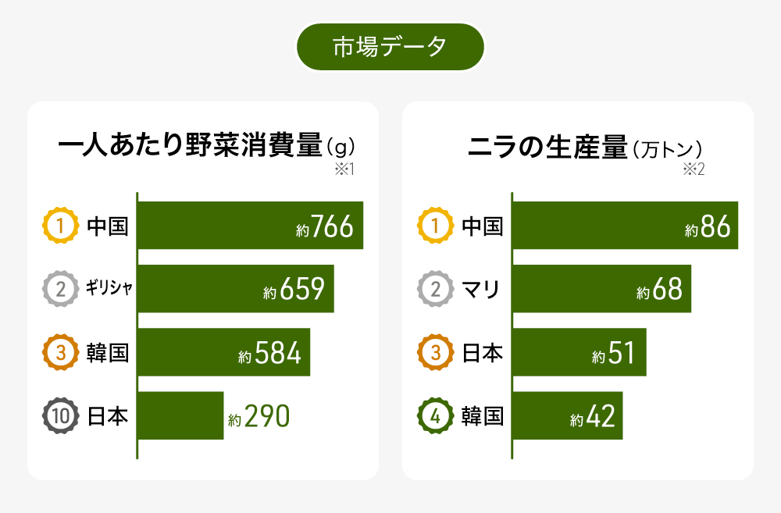Click the ※1 footnote marker
The height and width of the screenshot is (513, 781).
coord(344,169)
